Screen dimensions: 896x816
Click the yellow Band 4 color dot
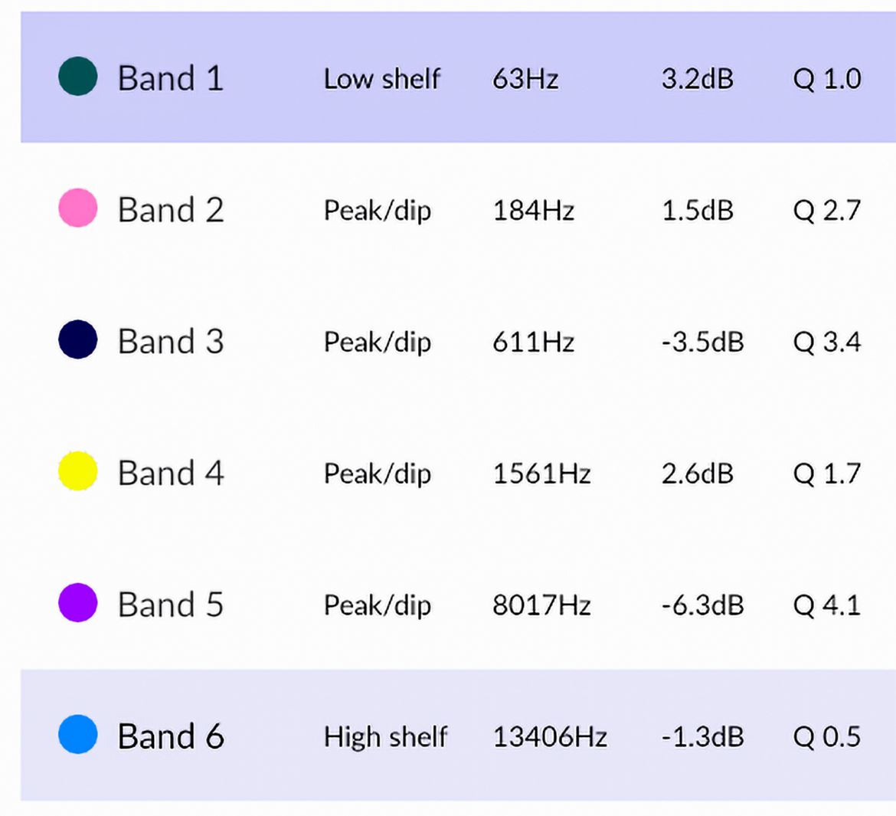coord(78,472)
